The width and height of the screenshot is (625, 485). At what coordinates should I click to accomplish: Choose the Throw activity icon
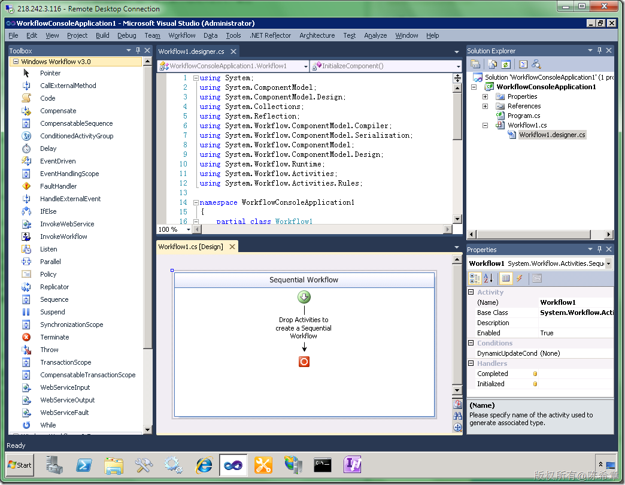pyautogui.click(x=26, y=350)
